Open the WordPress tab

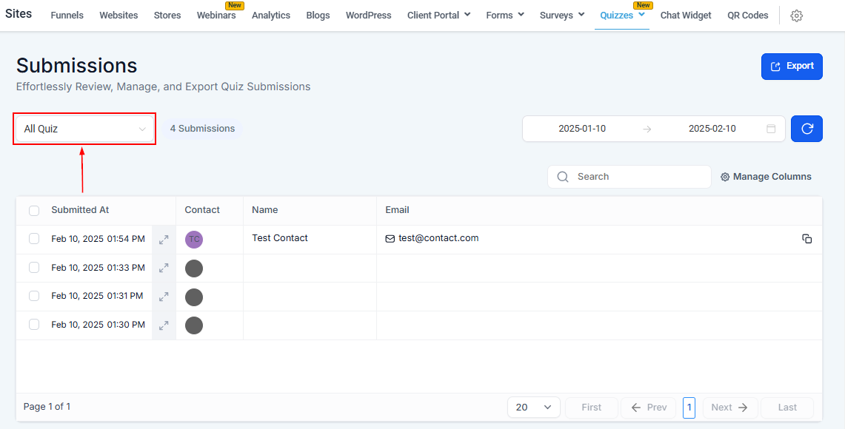pos(369,15)
